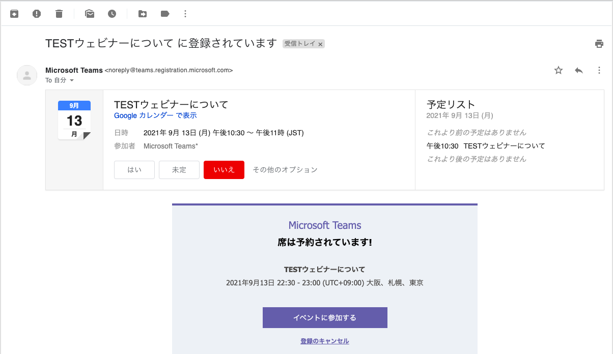Open the Labels tag icon
The width and height of the screenshot is (613, 354).
click(165, 14)
